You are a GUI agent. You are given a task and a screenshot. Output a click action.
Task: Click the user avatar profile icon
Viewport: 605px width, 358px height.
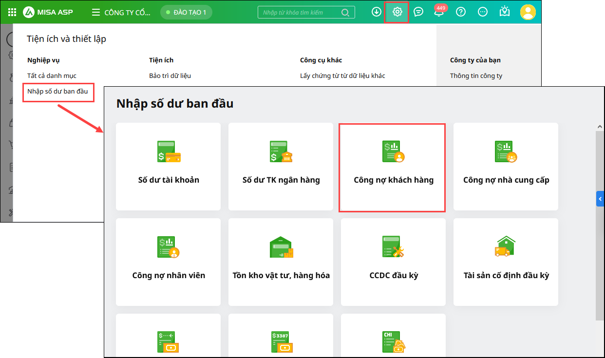pyautogui.click(x=528, y=12)
